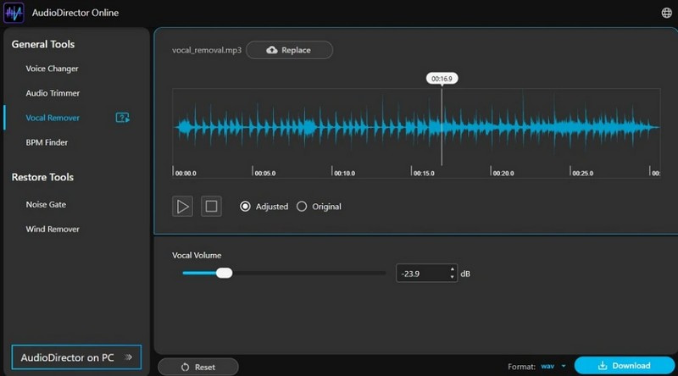Viewport: 678px width, 376px height.
Task: Open the Format wav dropdown
Action: 554,366
